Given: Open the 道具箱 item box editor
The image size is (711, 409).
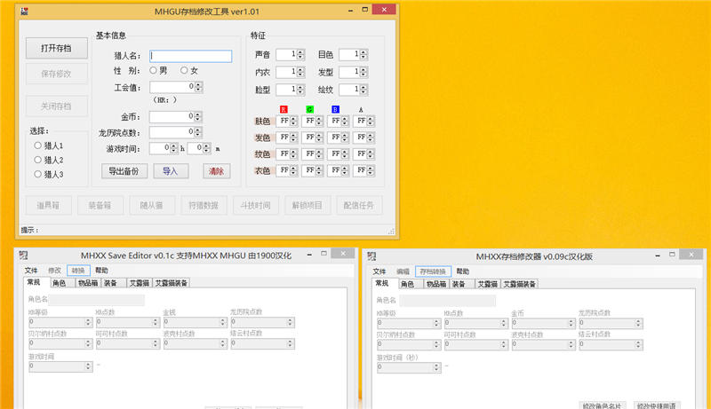Looking at the screenshot, I should [48, 205].
